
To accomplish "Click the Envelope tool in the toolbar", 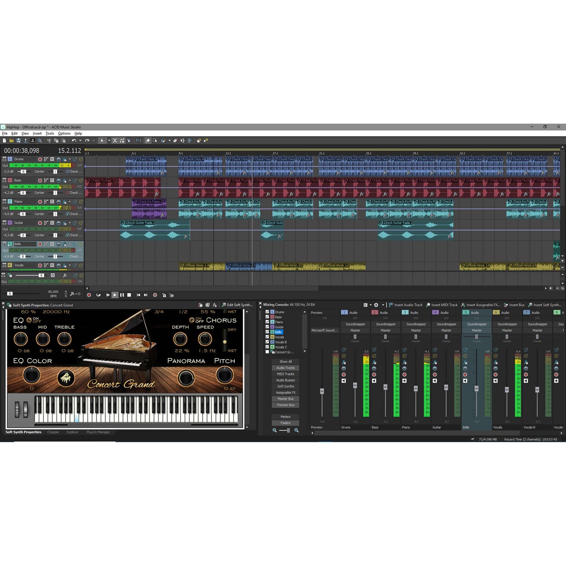I will (x=163, y=141).
